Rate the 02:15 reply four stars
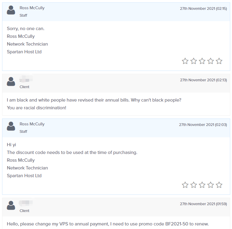 [x=211, y=61]
